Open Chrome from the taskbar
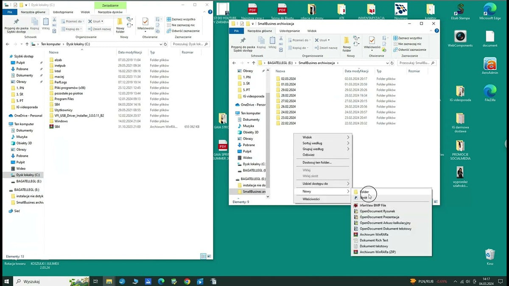This screenshot has height=286, width=509. (x=187, y=281)
